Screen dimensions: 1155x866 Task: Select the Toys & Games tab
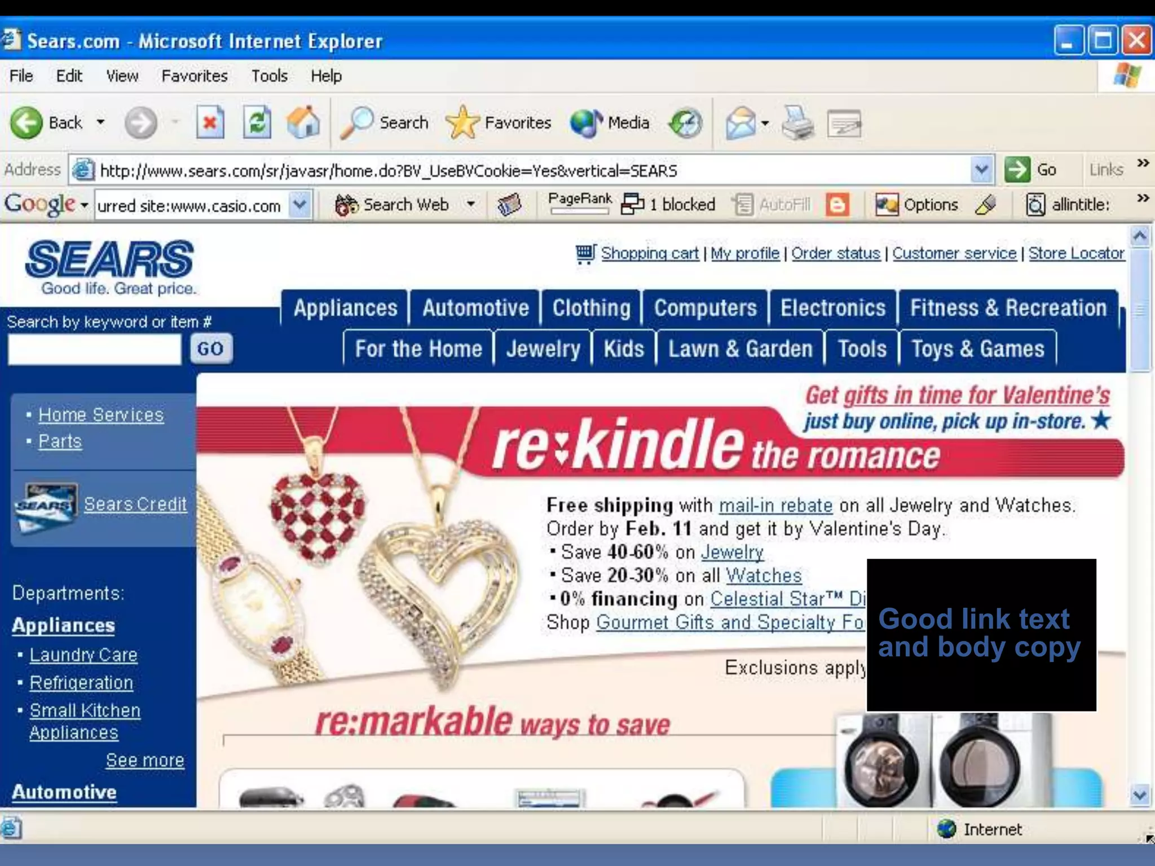pos(978,350)
